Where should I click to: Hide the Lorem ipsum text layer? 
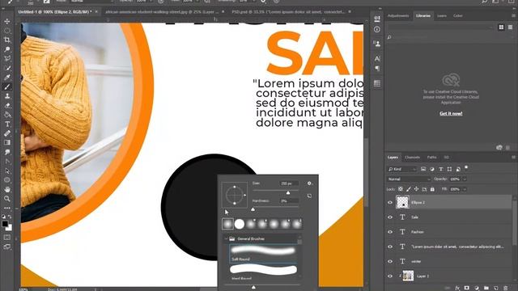(x=390, y=247)
